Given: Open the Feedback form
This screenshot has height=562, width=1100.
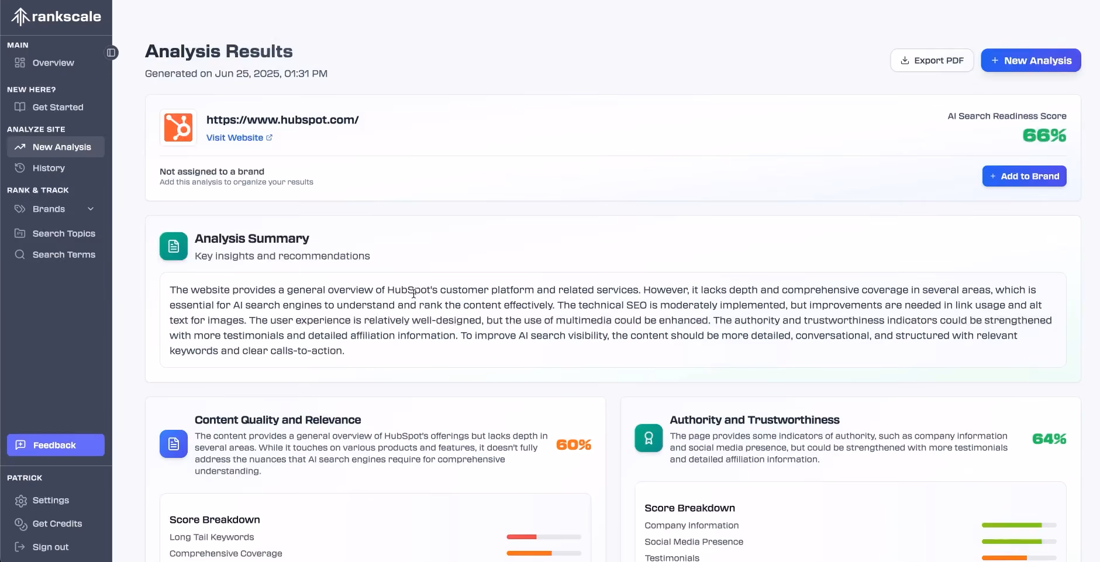Looking at the screenshot, I should click(x=56, y=445).
